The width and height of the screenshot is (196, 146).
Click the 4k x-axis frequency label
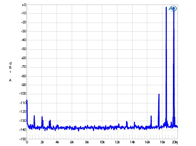(x=57, y=142)
